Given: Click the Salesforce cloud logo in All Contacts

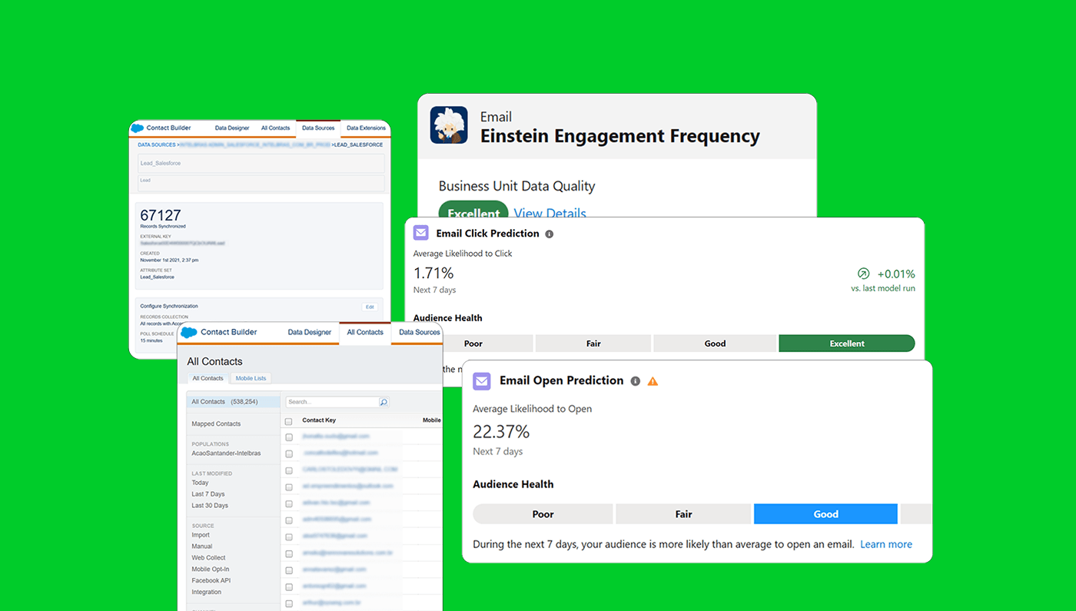Looking at the screenshot, I should (x=189, y=333).
